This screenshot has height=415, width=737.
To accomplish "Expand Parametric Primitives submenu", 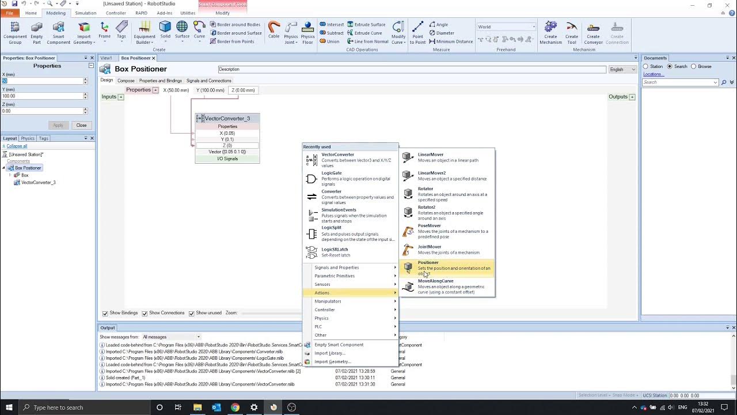I will [351, 276].
